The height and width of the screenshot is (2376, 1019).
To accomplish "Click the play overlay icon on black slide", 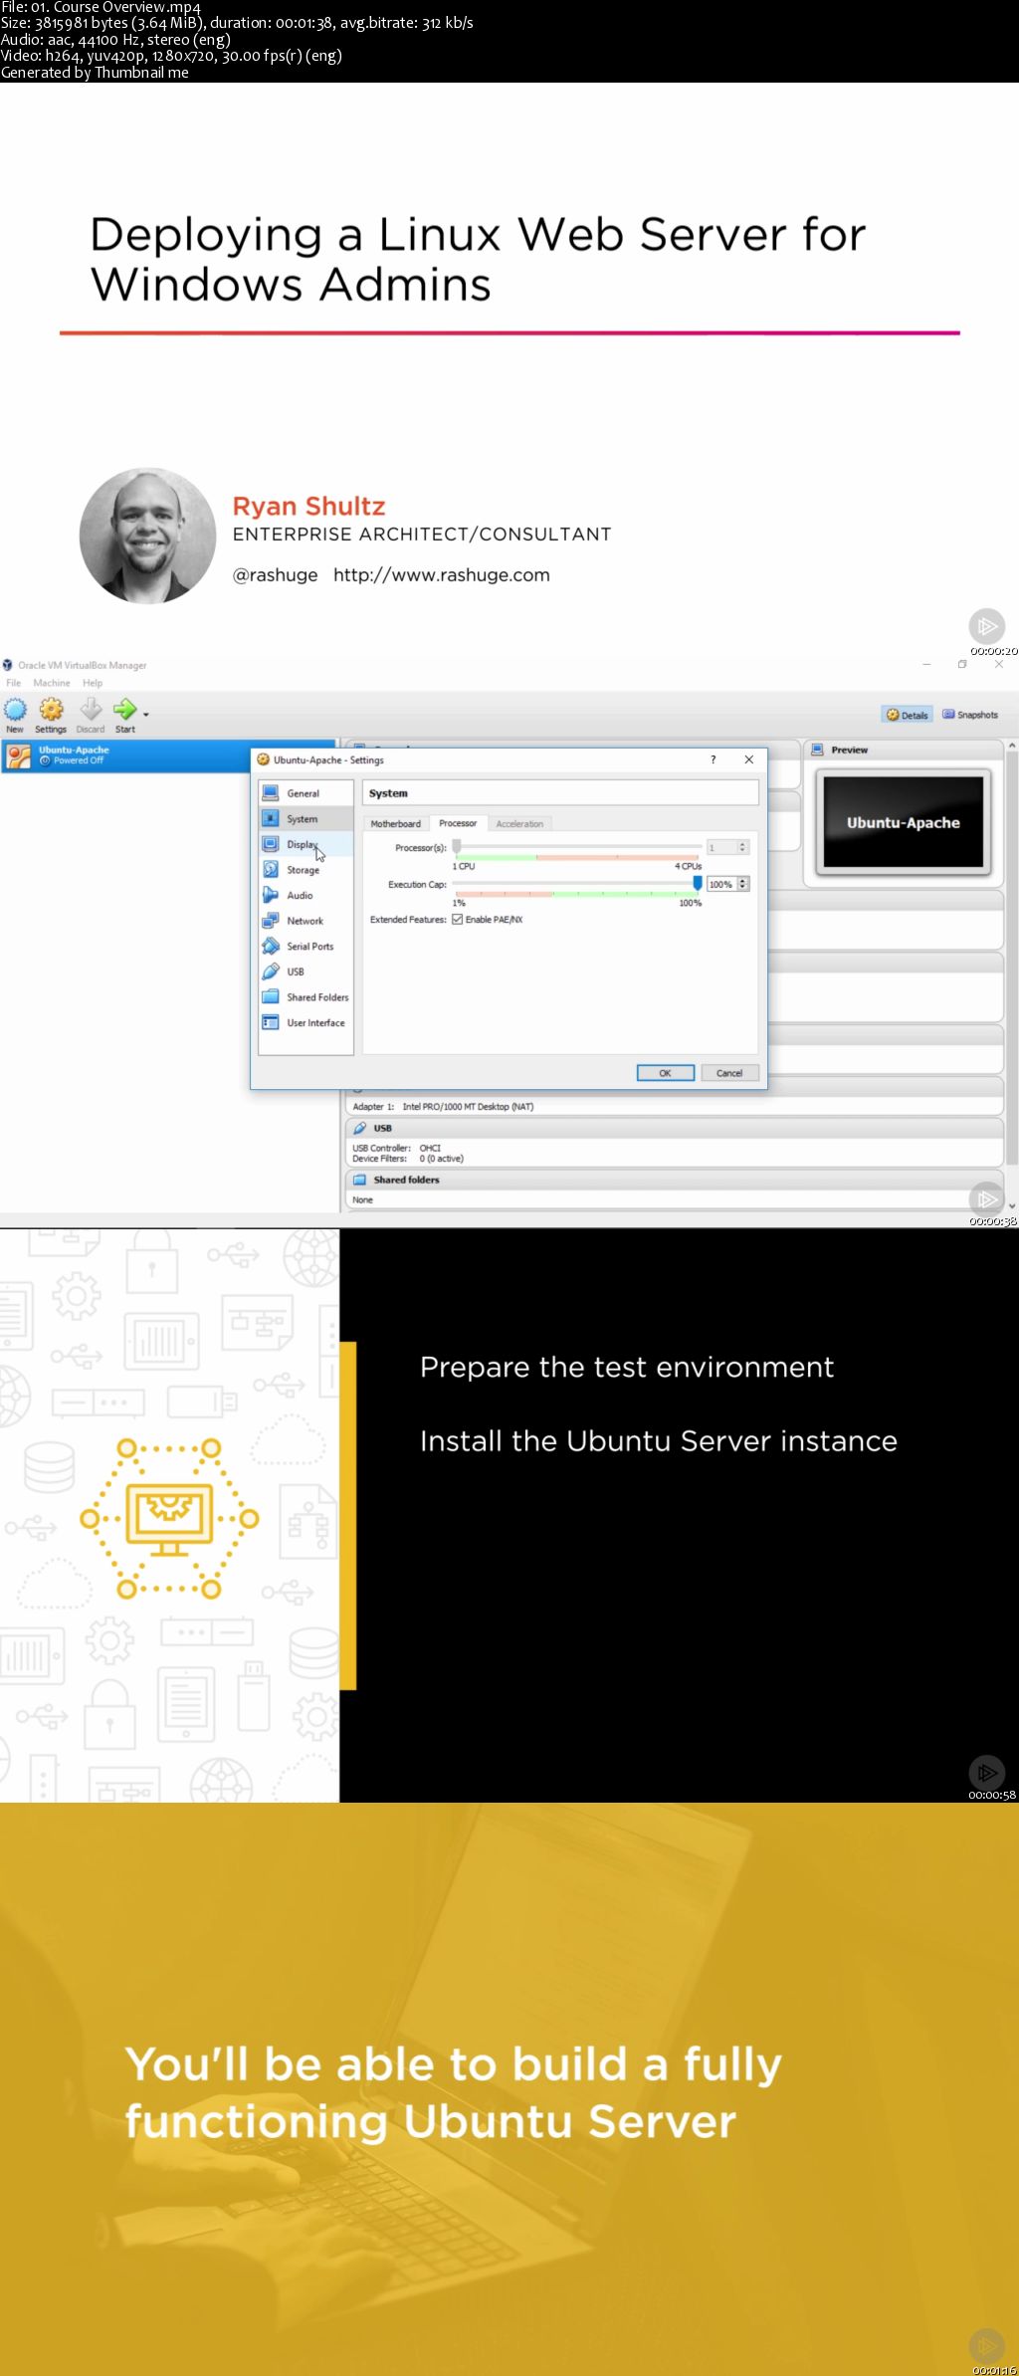I will coord(987,1772).
